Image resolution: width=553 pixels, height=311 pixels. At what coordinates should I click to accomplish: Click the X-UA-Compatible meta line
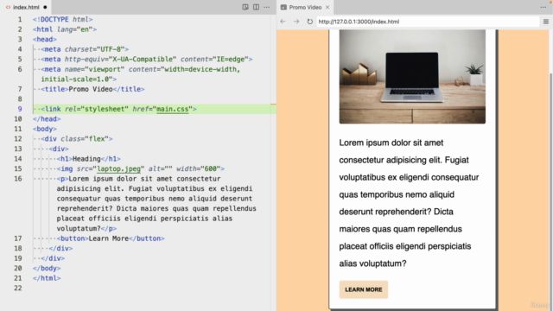pos(147,59)
